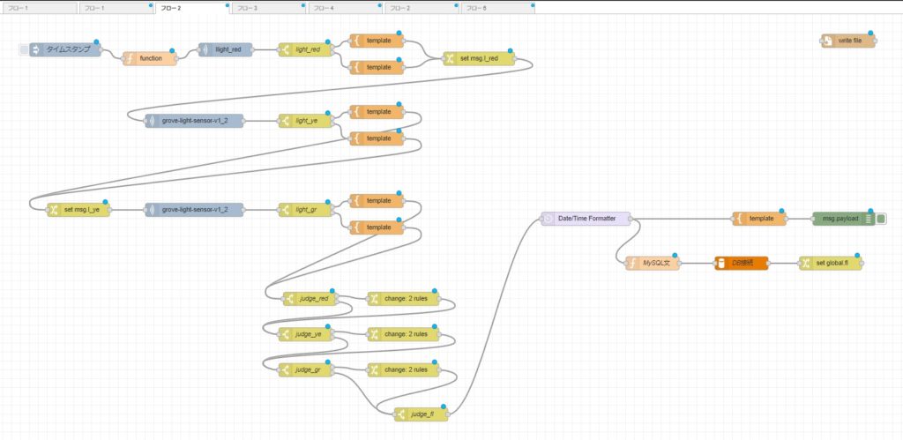
Task: Toggle the msg.payload debug node output
Action: pyautogui.click(x=881, y=219)
